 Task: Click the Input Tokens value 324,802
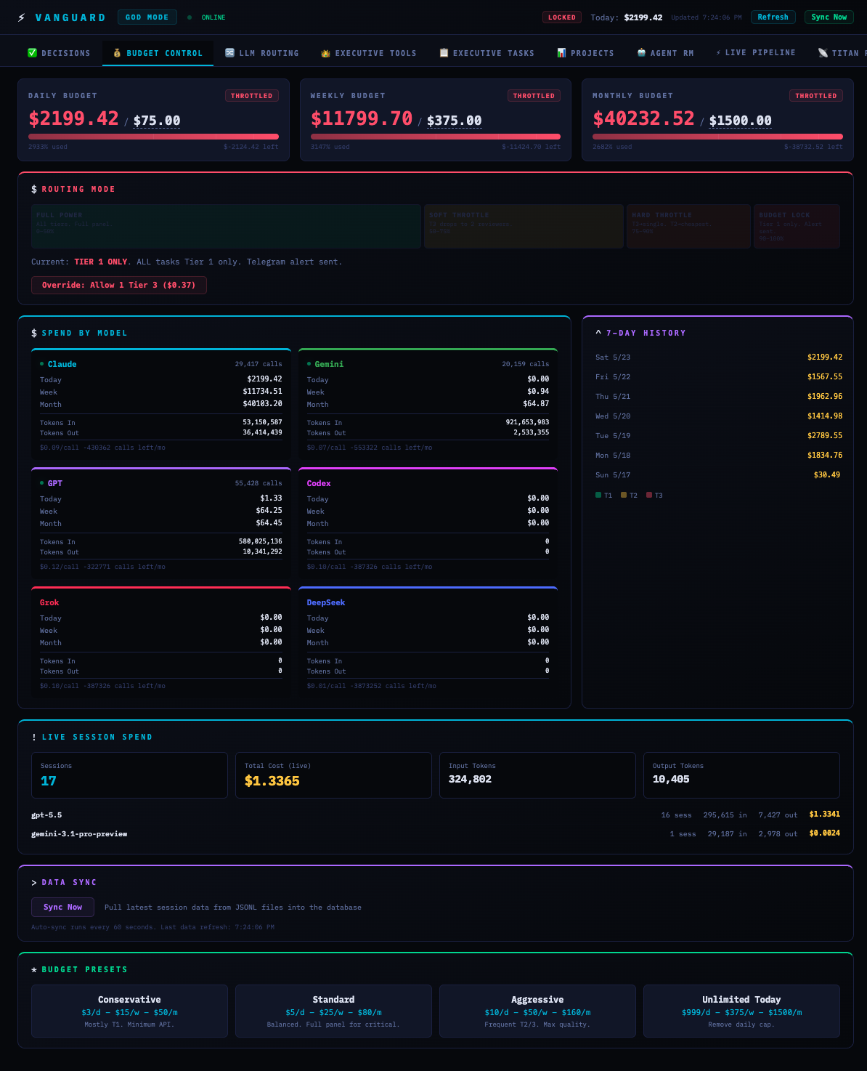click(470, 779)
